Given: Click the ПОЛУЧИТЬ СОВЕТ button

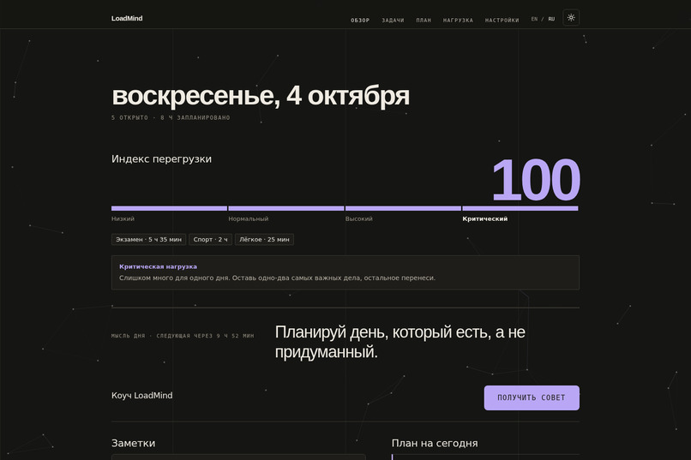Looking at the screenshot, I should pos(532,397).
